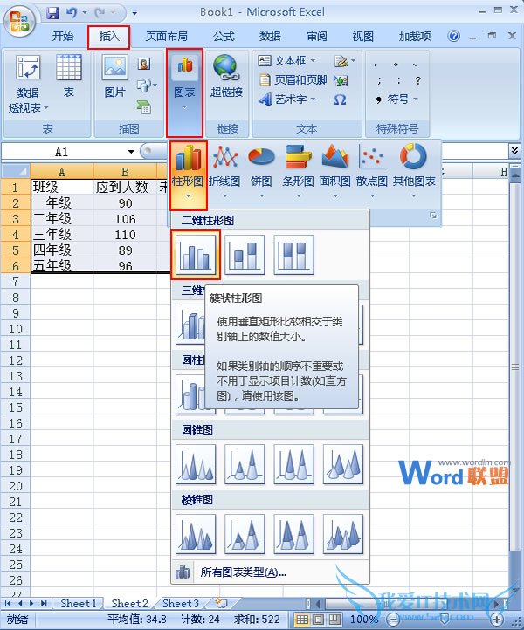Open the Scatter chart (散点图) dropdown
Viewport: 524px width, 630px height.
[x=372, y=173]
